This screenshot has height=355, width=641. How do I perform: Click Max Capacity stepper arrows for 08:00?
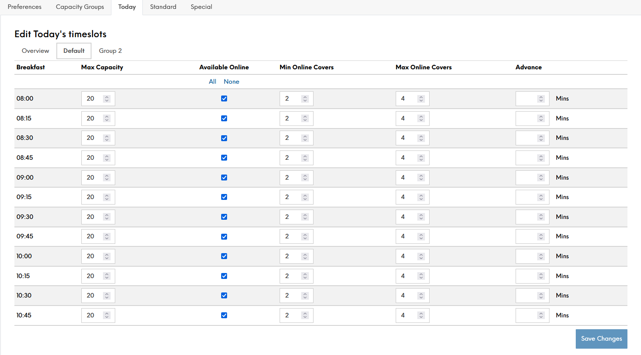click(107, 98)
